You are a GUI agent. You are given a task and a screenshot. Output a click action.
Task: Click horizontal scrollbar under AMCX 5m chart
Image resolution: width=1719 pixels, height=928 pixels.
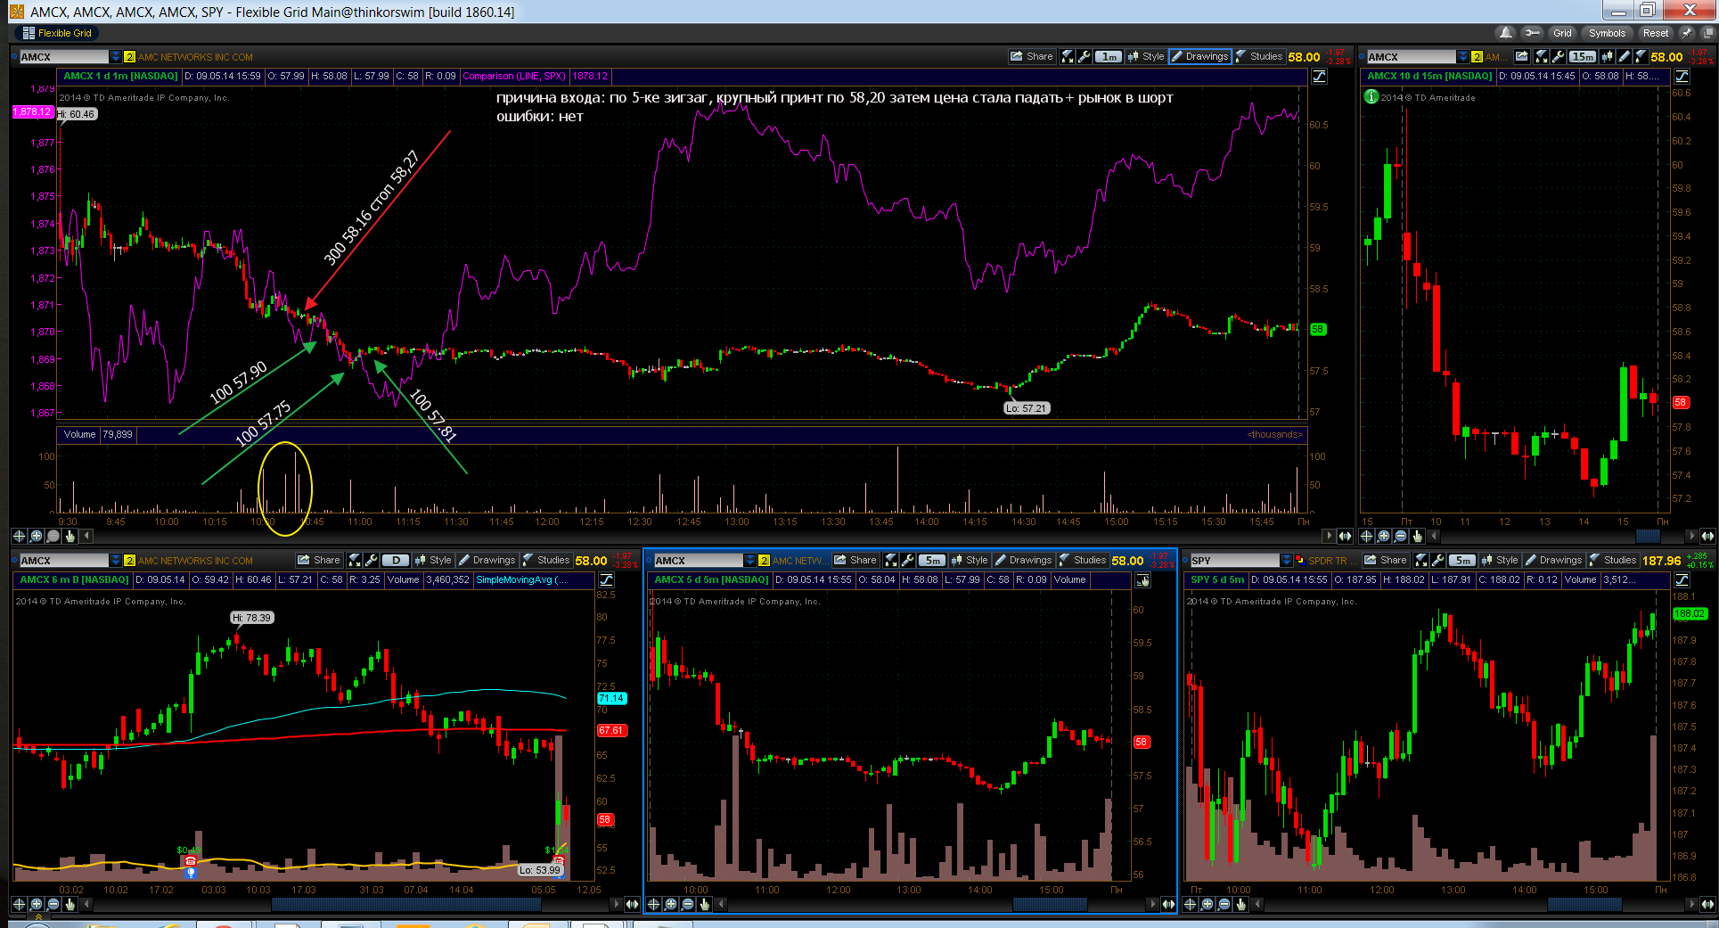pyautogui.click(x=1050, y=904)
